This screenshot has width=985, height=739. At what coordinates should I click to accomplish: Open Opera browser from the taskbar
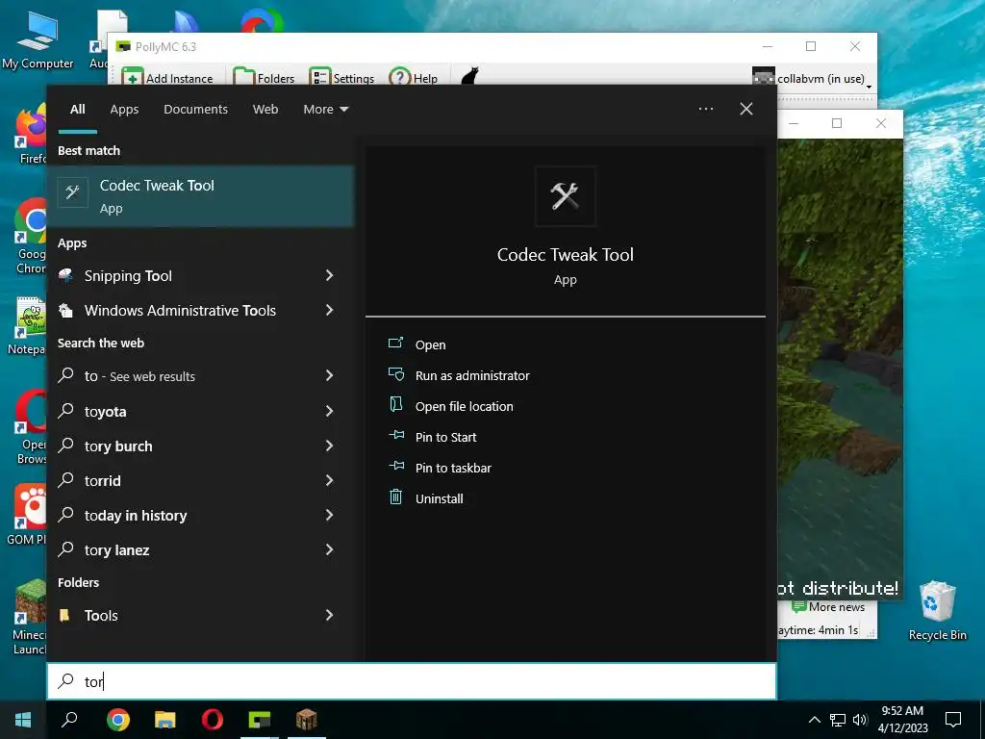[213, 720]
